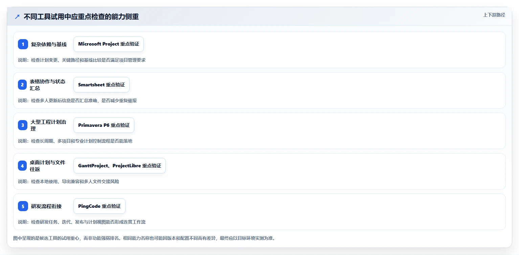Click the Smartsheet 重点验证 chip

[101, 85]
